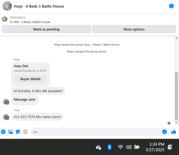Choose a sticker icon
The height and width of the screenshot is (155, 179).
click(18, 132)
